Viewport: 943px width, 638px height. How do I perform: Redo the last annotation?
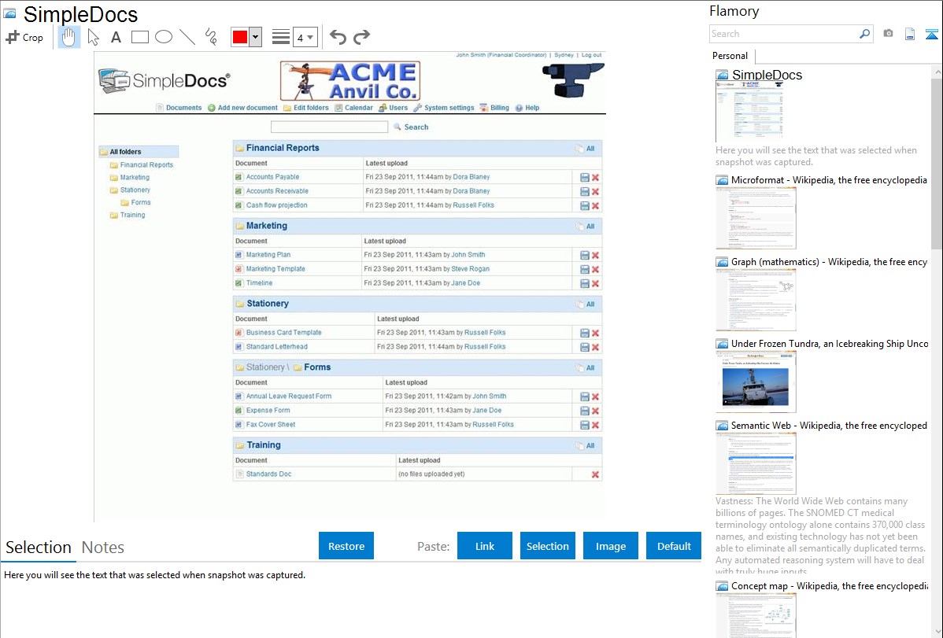coord(361,37)
